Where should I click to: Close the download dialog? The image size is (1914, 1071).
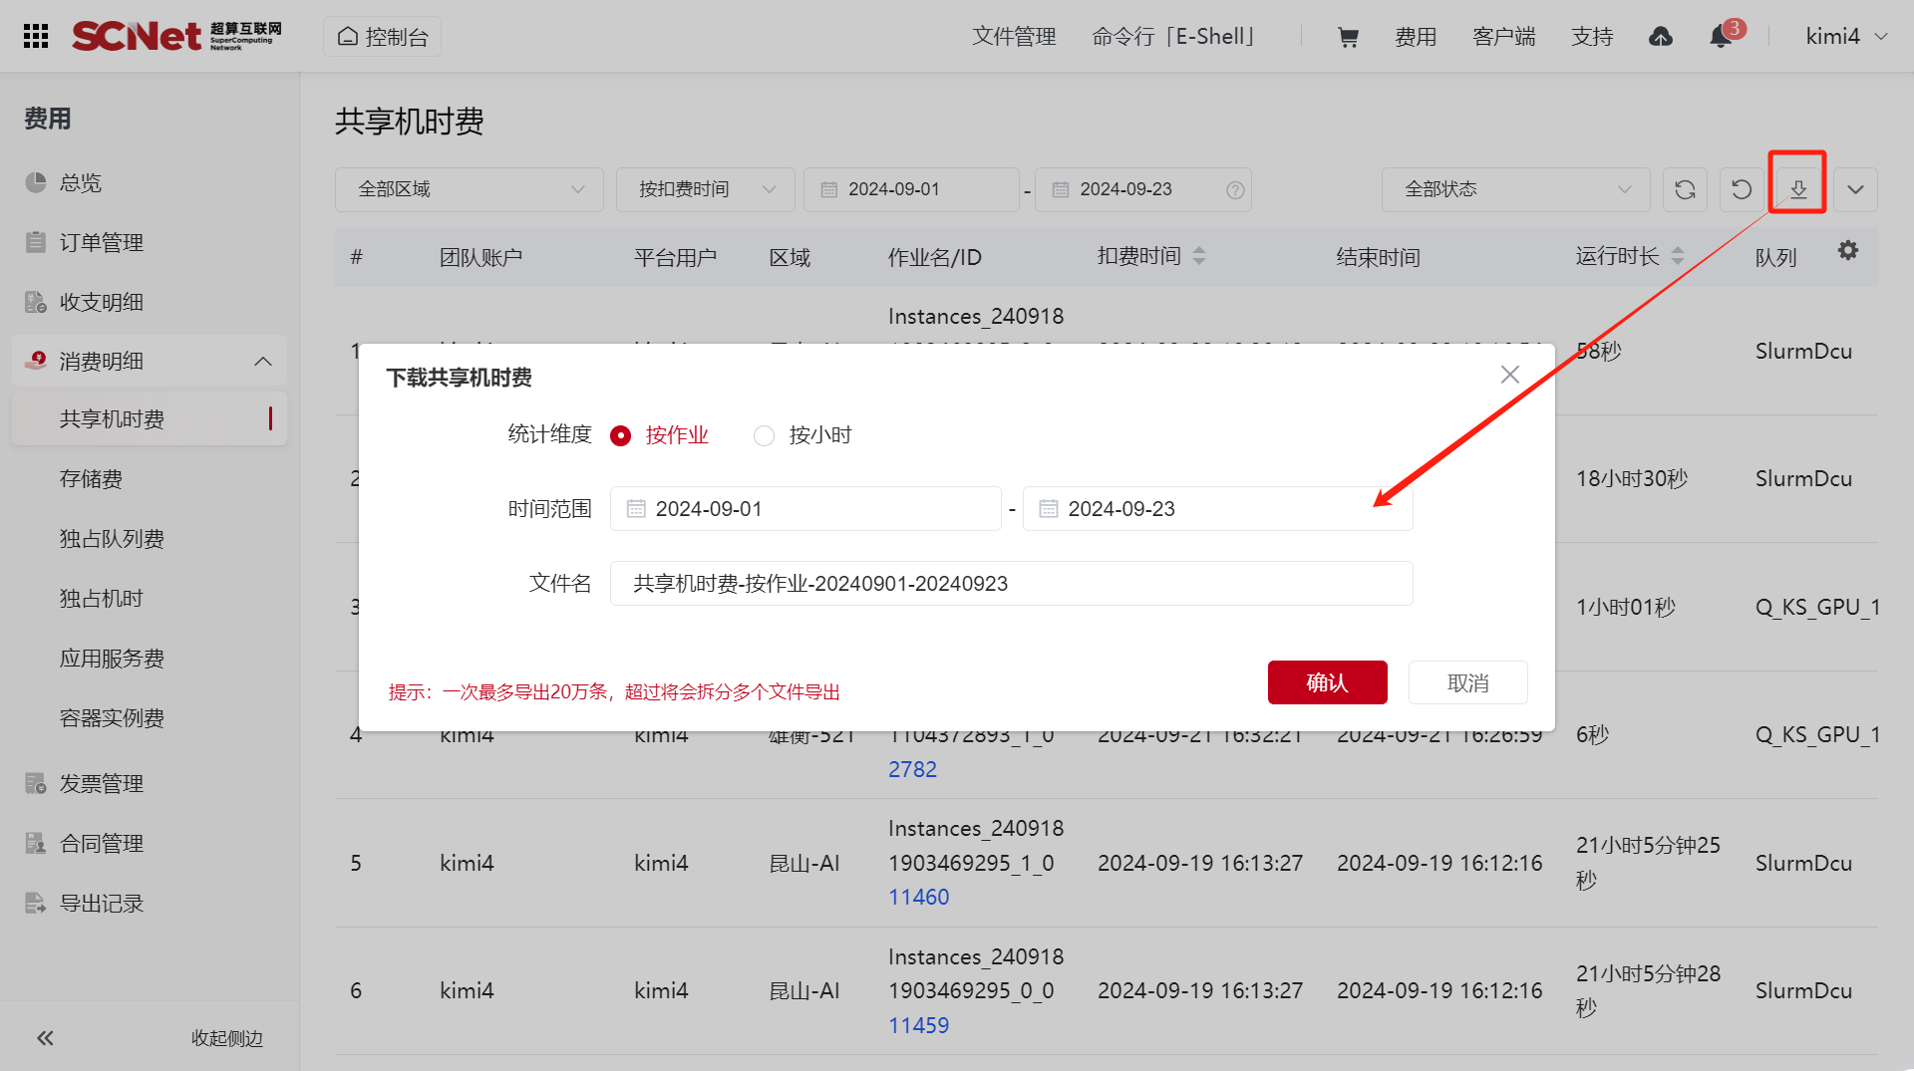pyautogui.click(x=1509, y=375)
